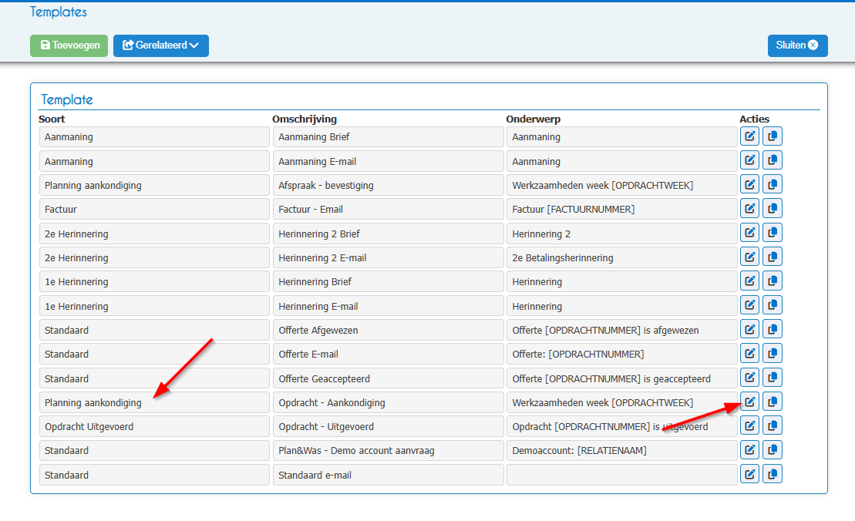This screenshot has height=521, width=855.
Task: Copy the Herinnering E-mail template
Action: pyautogui.click(x=772, y=305)
